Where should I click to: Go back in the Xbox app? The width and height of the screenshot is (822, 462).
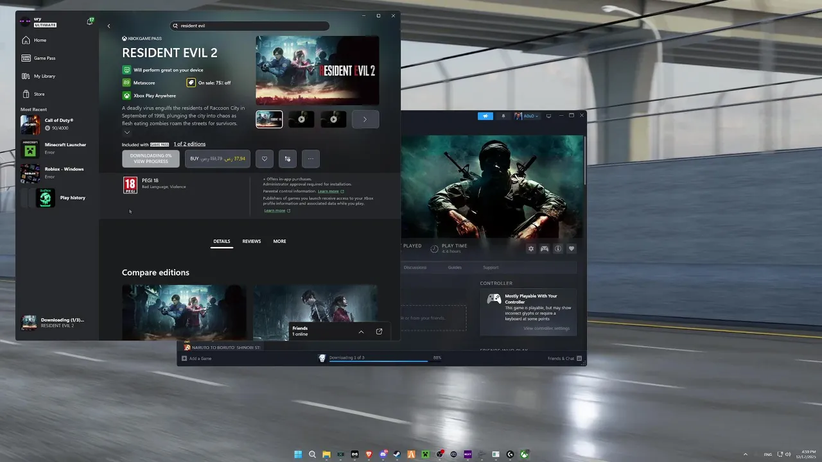tap(109, 26)
